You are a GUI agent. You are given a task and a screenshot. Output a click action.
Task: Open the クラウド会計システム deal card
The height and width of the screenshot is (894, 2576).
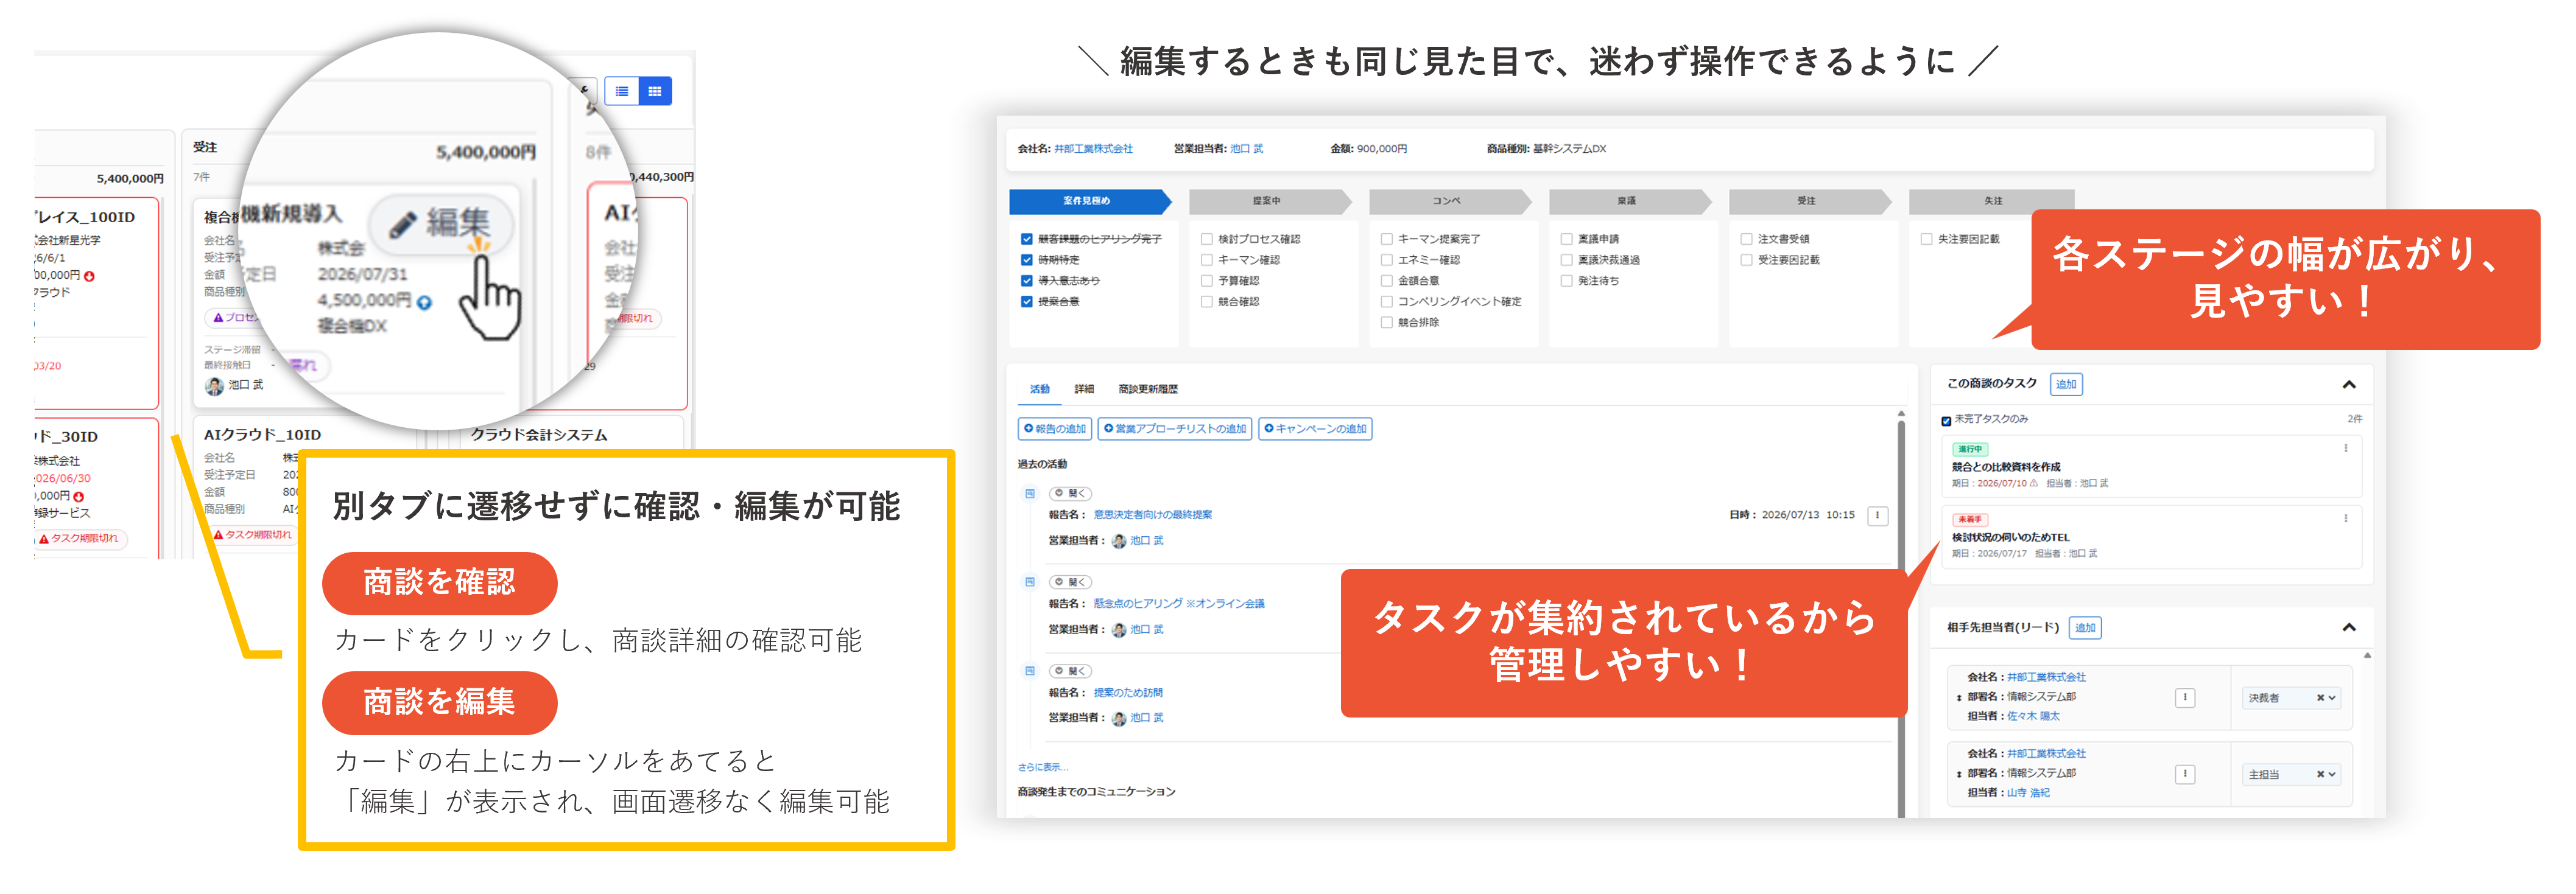(x=540, y=436)
